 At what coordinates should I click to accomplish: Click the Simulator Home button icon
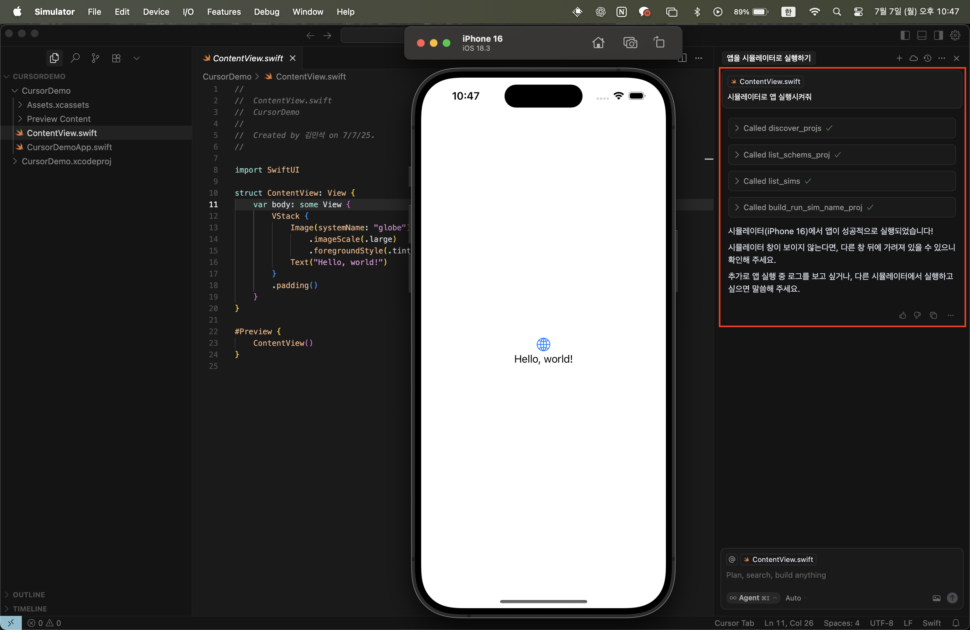pyautogui.click(x=598, y=43)
